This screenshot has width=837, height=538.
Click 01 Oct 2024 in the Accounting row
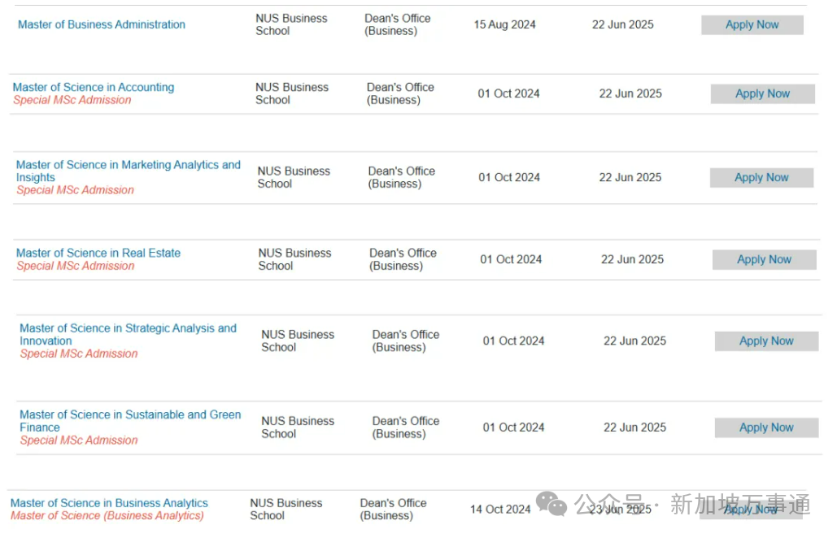click(508, 93)
